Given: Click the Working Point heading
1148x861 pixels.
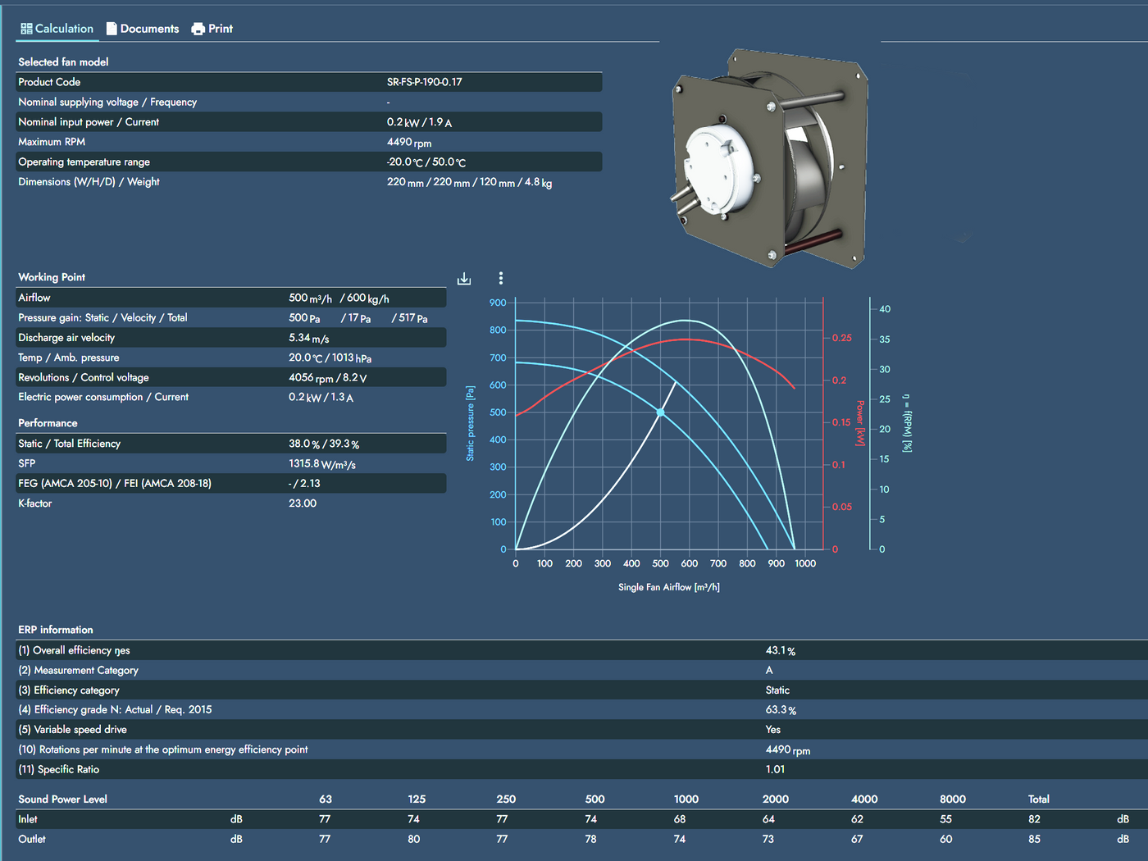Looking at the screenshot, I should (x=52, y=277).
